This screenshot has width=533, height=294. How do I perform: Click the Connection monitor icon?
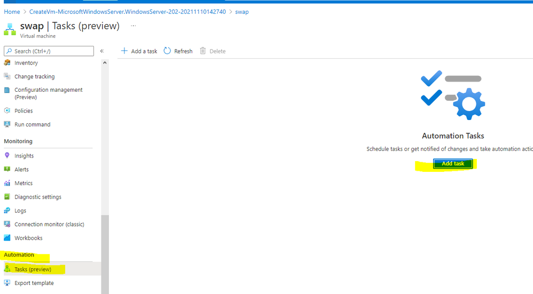[7, 224]
